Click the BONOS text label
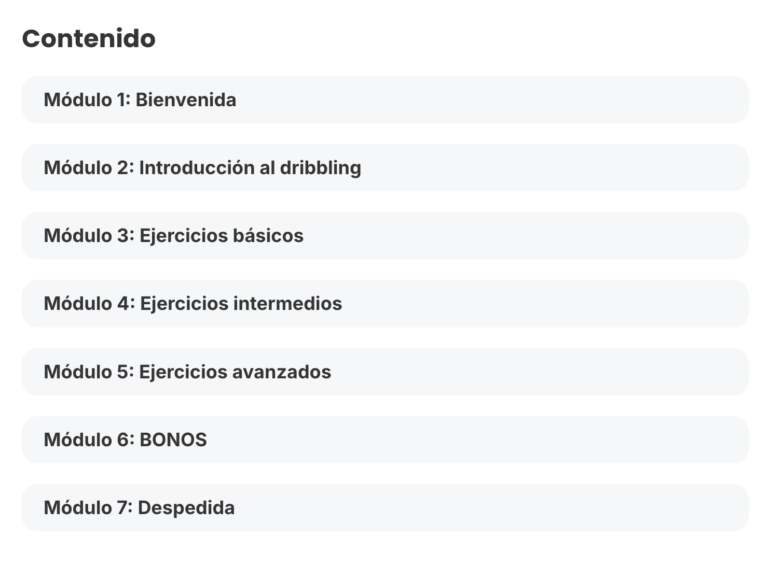 pos(173,440)
